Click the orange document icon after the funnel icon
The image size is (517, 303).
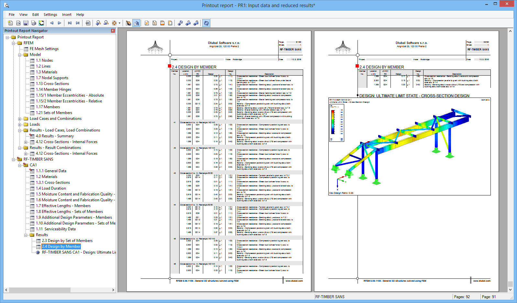155,23
